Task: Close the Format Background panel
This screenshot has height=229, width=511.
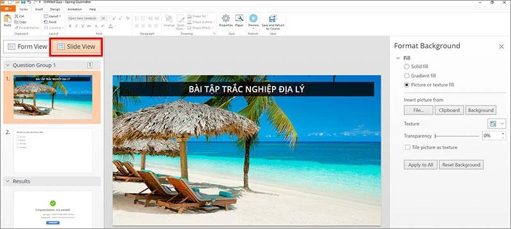Action: (x=501, y=46)
